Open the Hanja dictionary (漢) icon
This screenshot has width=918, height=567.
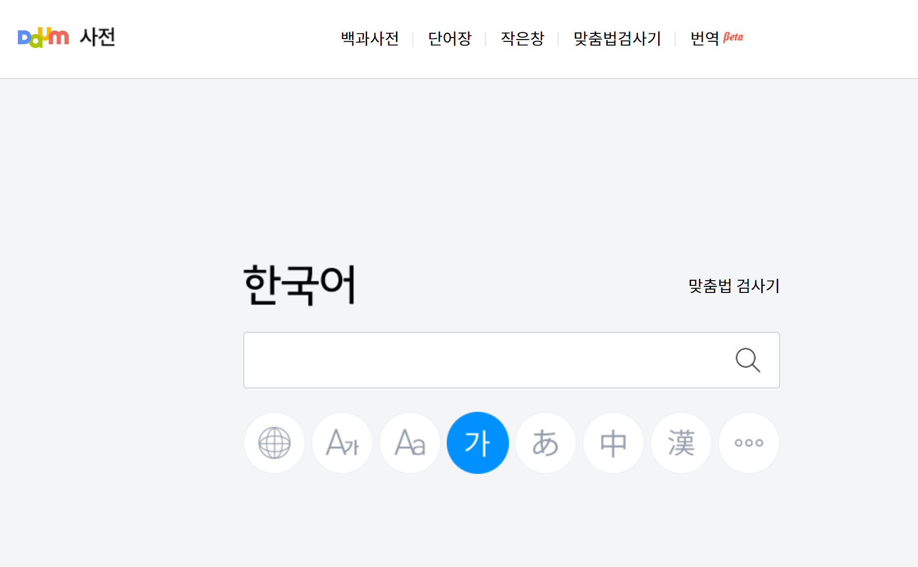click(681, 442)
